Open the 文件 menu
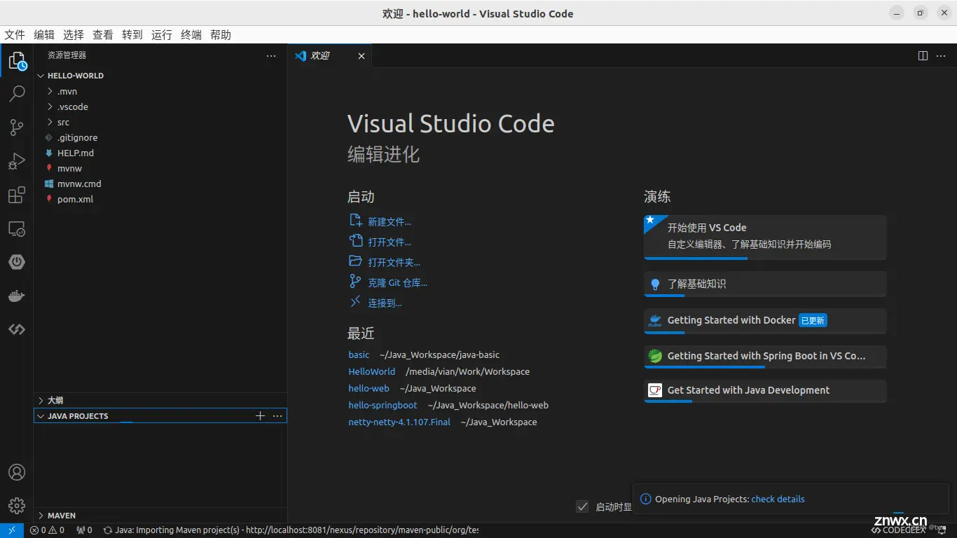Viewport: 957px width, 538px height. click(15, 35)
